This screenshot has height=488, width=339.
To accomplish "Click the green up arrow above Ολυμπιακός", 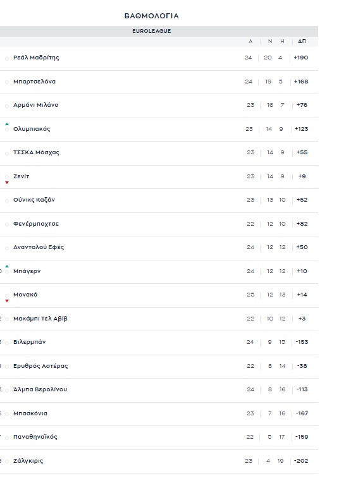I will tap(7, 124).
